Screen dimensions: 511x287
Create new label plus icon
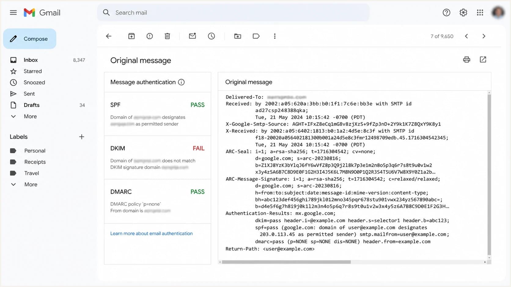(82, 137)
